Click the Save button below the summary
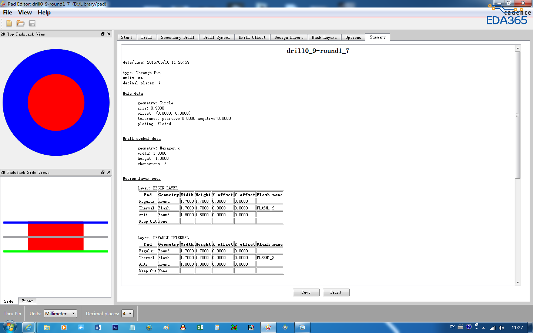This screenshot has width=533, height=333. (306, 292)
